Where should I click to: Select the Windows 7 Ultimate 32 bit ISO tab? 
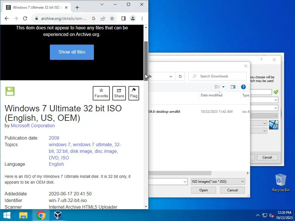click(x=37, y=7)
